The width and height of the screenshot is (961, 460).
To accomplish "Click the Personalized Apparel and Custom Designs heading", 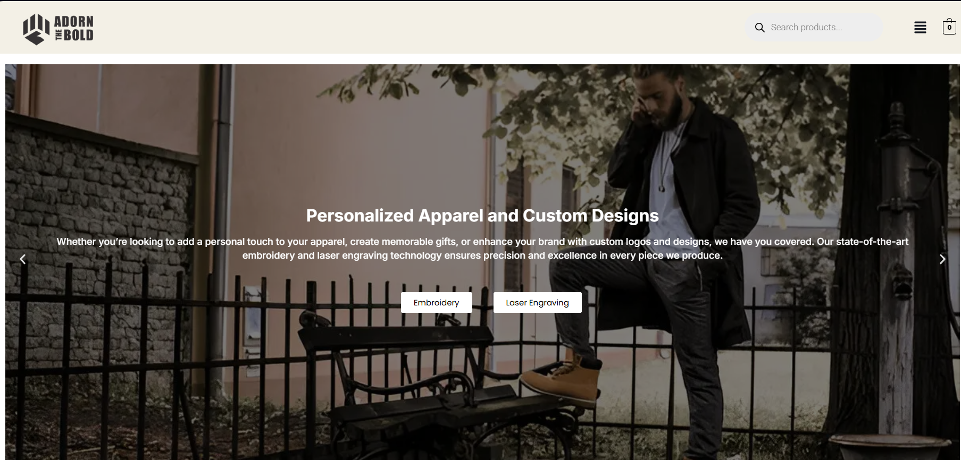I will (482, 215).
